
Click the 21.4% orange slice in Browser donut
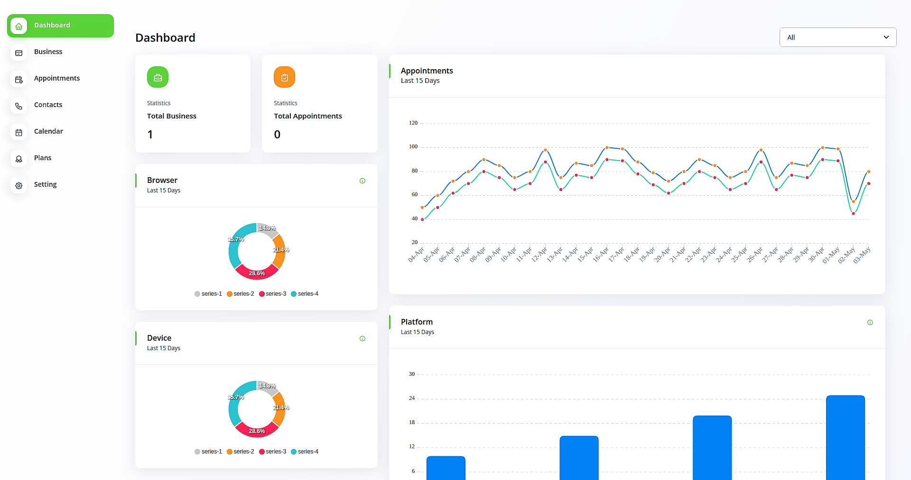[280, 251]
